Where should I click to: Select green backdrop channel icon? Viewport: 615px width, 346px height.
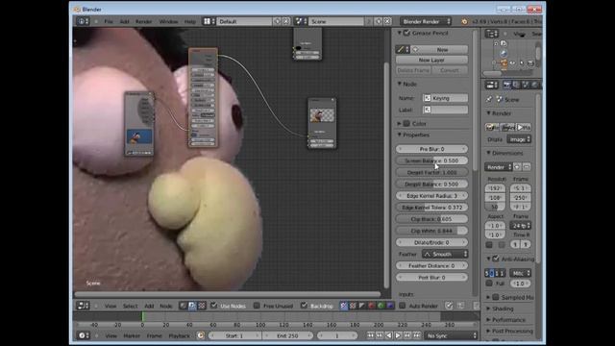coord(381,306)
